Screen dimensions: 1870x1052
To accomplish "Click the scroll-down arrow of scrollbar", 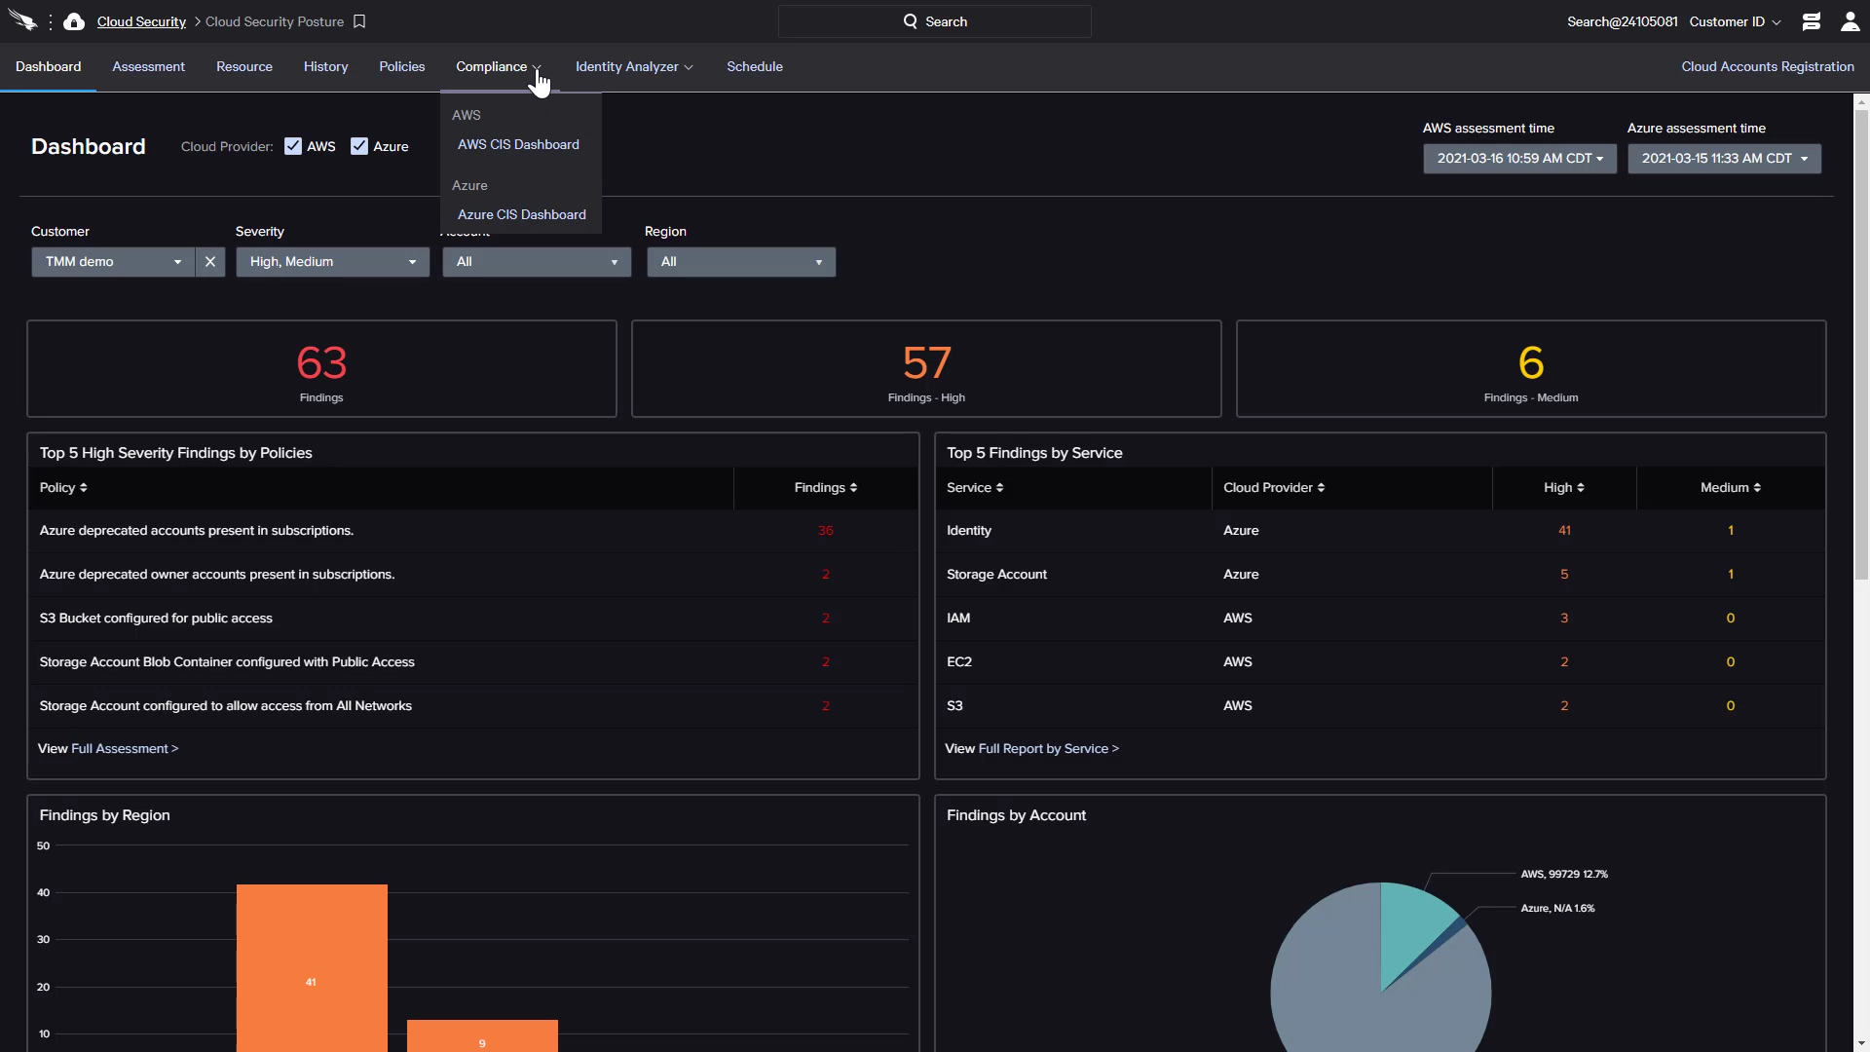I will [x=1861, y=1044].
